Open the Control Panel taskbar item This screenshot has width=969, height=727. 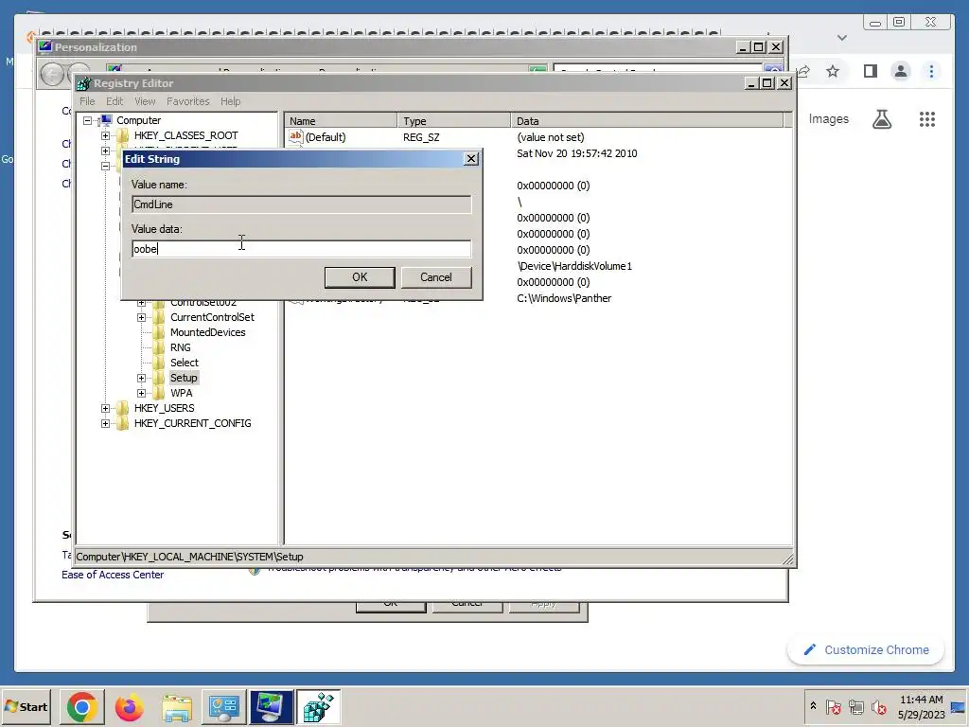coord(223,706)
